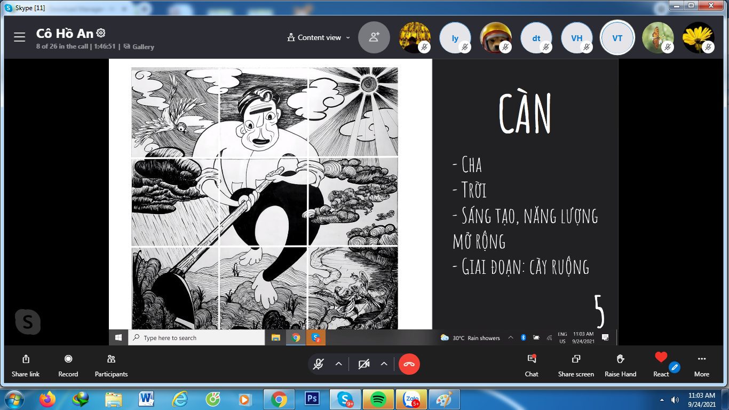Open the Skype hamburger menu
The width and height of the screenshot is (729, 410).
[20, 37]
